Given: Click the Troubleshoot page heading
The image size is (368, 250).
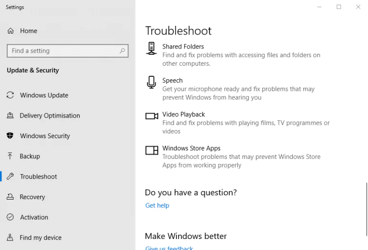Looking at the screenshot, I should click(x=178, y=31).
